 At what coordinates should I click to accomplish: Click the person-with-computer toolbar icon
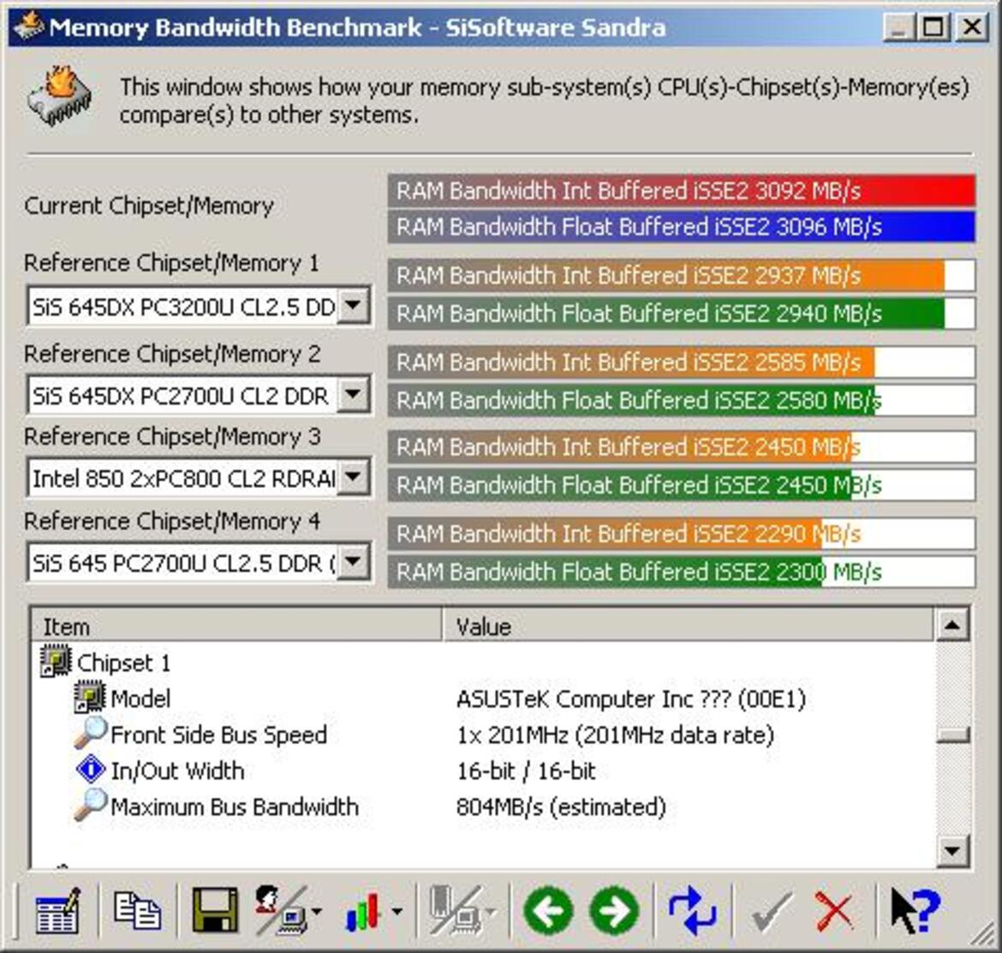281,910
